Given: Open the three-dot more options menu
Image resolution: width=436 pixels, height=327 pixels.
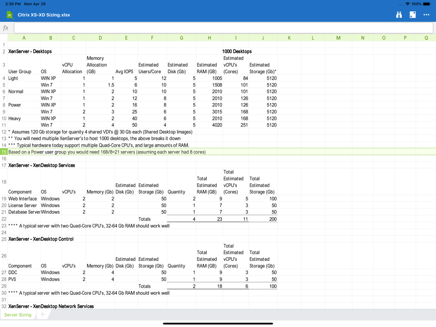Looking at the screenshot, I should point(426,15).
